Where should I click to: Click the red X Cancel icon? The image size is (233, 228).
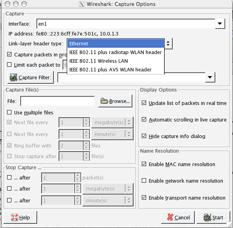click(170, 217)
